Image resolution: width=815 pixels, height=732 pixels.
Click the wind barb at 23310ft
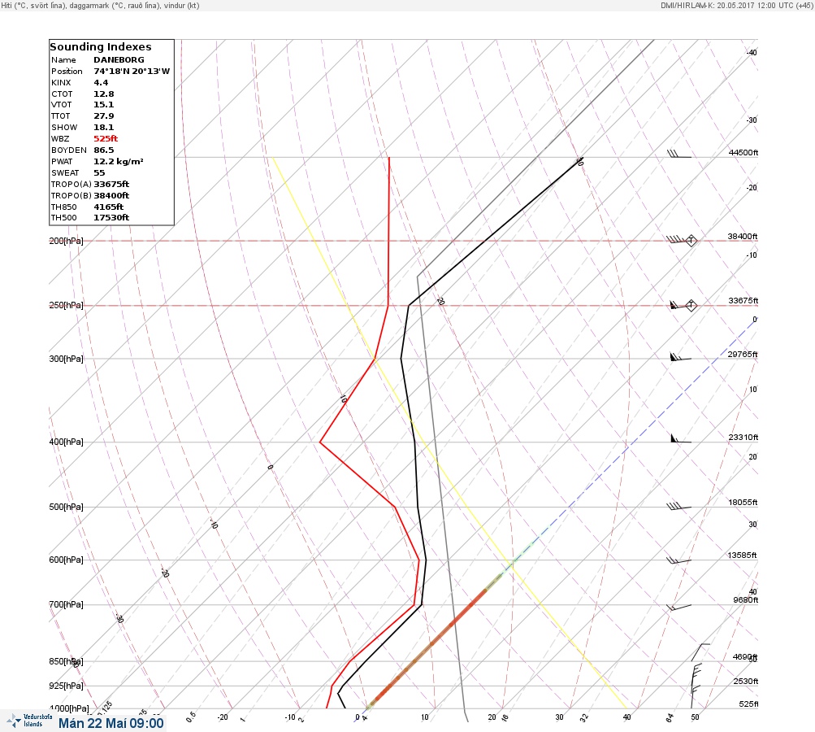[x=681, y=438]
